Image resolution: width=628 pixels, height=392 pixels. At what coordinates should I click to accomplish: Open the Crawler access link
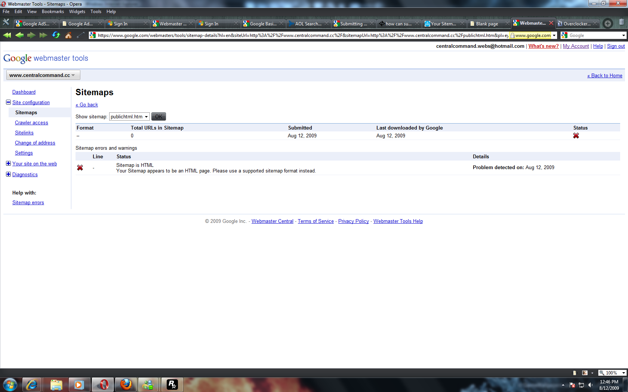31,122
